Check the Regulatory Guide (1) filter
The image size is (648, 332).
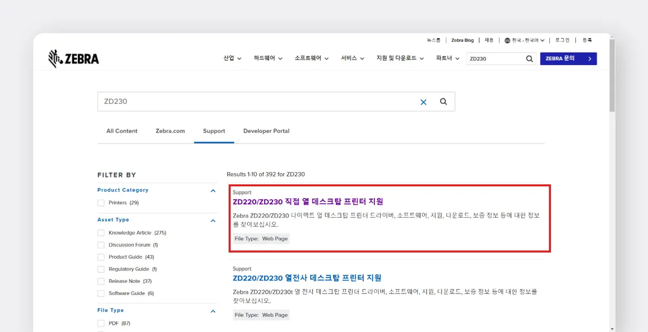point(101,270)
